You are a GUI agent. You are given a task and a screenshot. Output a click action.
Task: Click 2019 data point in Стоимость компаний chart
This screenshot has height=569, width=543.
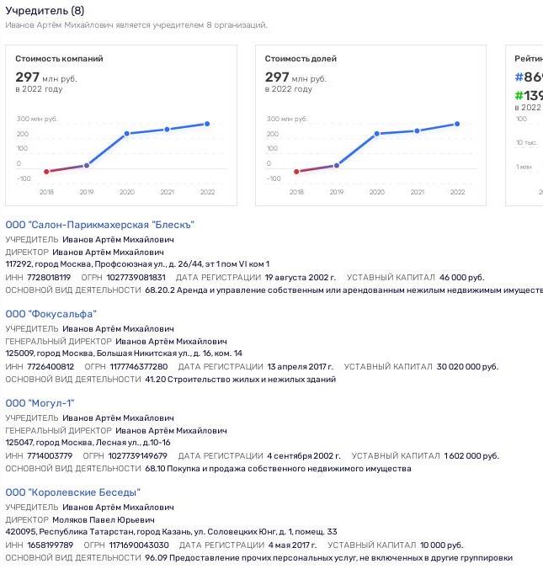pos(87,166)
